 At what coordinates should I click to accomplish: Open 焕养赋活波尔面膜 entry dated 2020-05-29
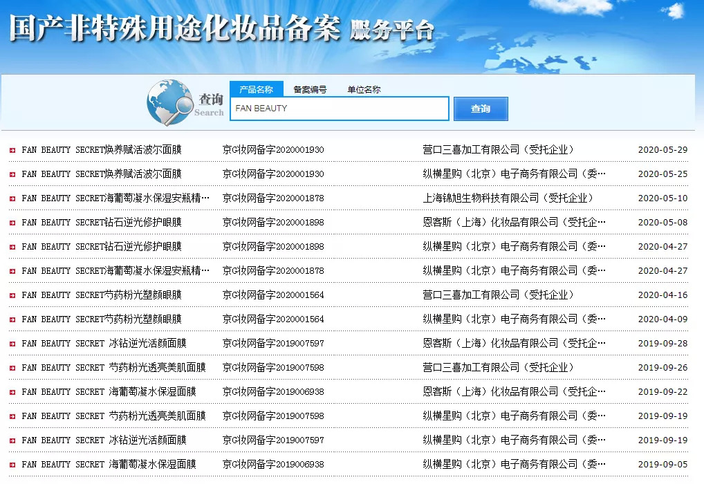(x=102, y=149)
